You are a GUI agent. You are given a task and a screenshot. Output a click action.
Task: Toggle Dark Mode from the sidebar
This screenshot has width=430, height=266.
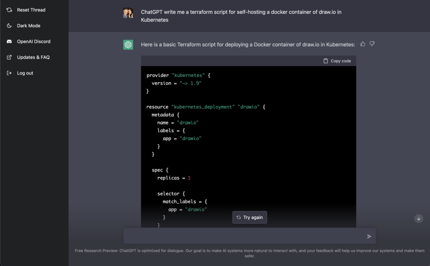click(29, 26)
